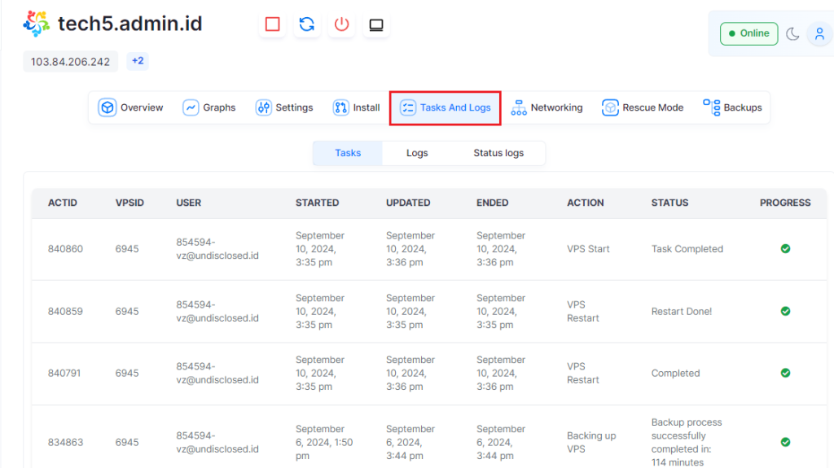Viewport: 834px width, 468px height.
Task: Go to the Settings tab
Action: click(x=284, y=107)
